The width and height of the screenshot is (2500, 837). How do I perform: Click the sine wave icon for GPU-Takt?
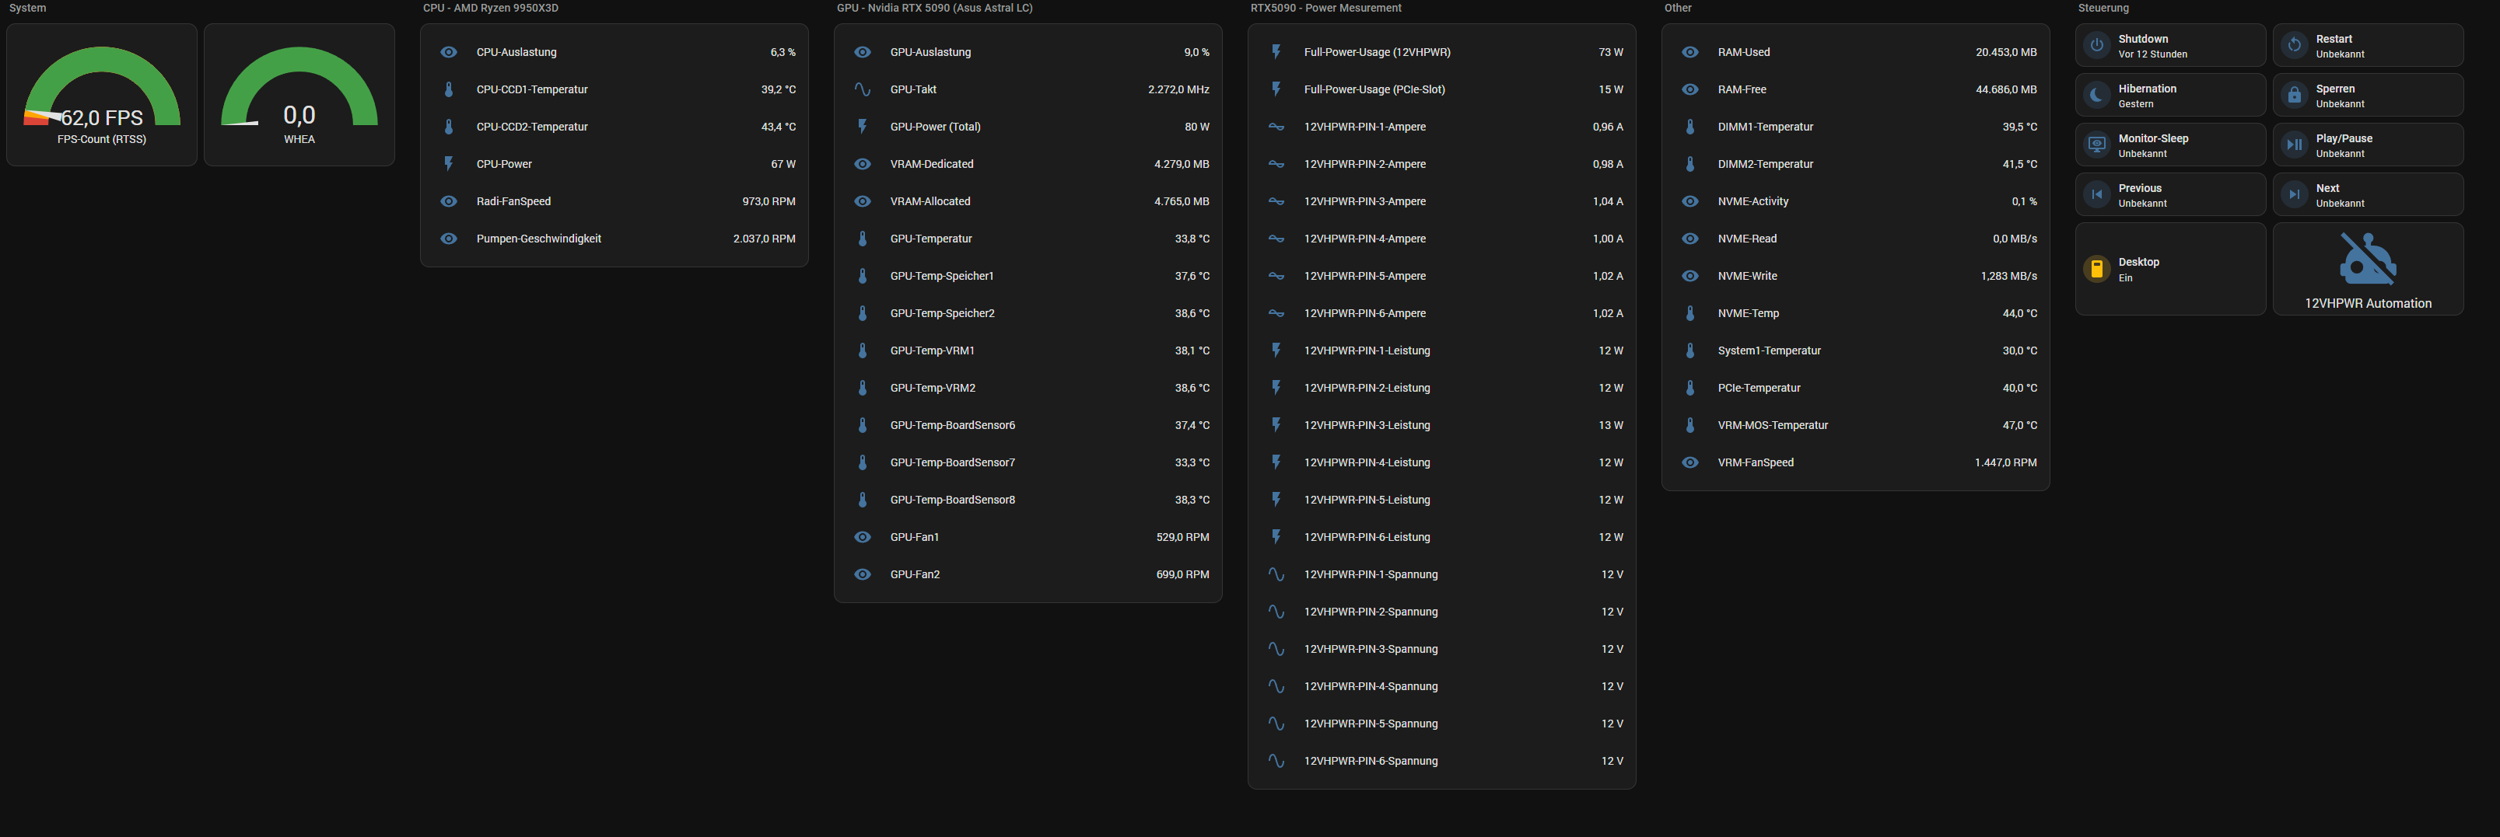tap(862, 89)
